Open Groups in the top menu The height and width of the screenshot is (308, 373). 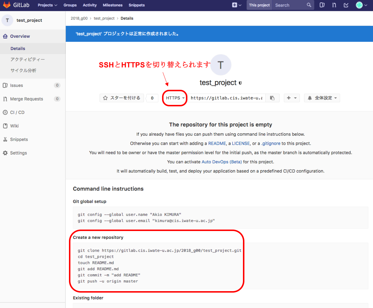pyautogui.click(x=70, y=5)
